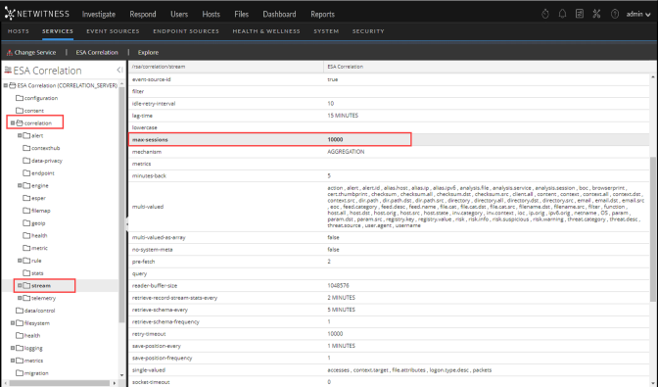Viewport: 658px width, 387px height.
Task: Expand the filesystem tree node
Action: (13, 322)
